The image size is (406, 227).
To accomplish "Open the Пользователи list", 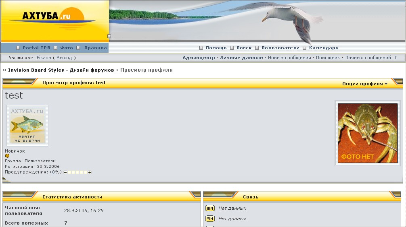I will [280, 48].
